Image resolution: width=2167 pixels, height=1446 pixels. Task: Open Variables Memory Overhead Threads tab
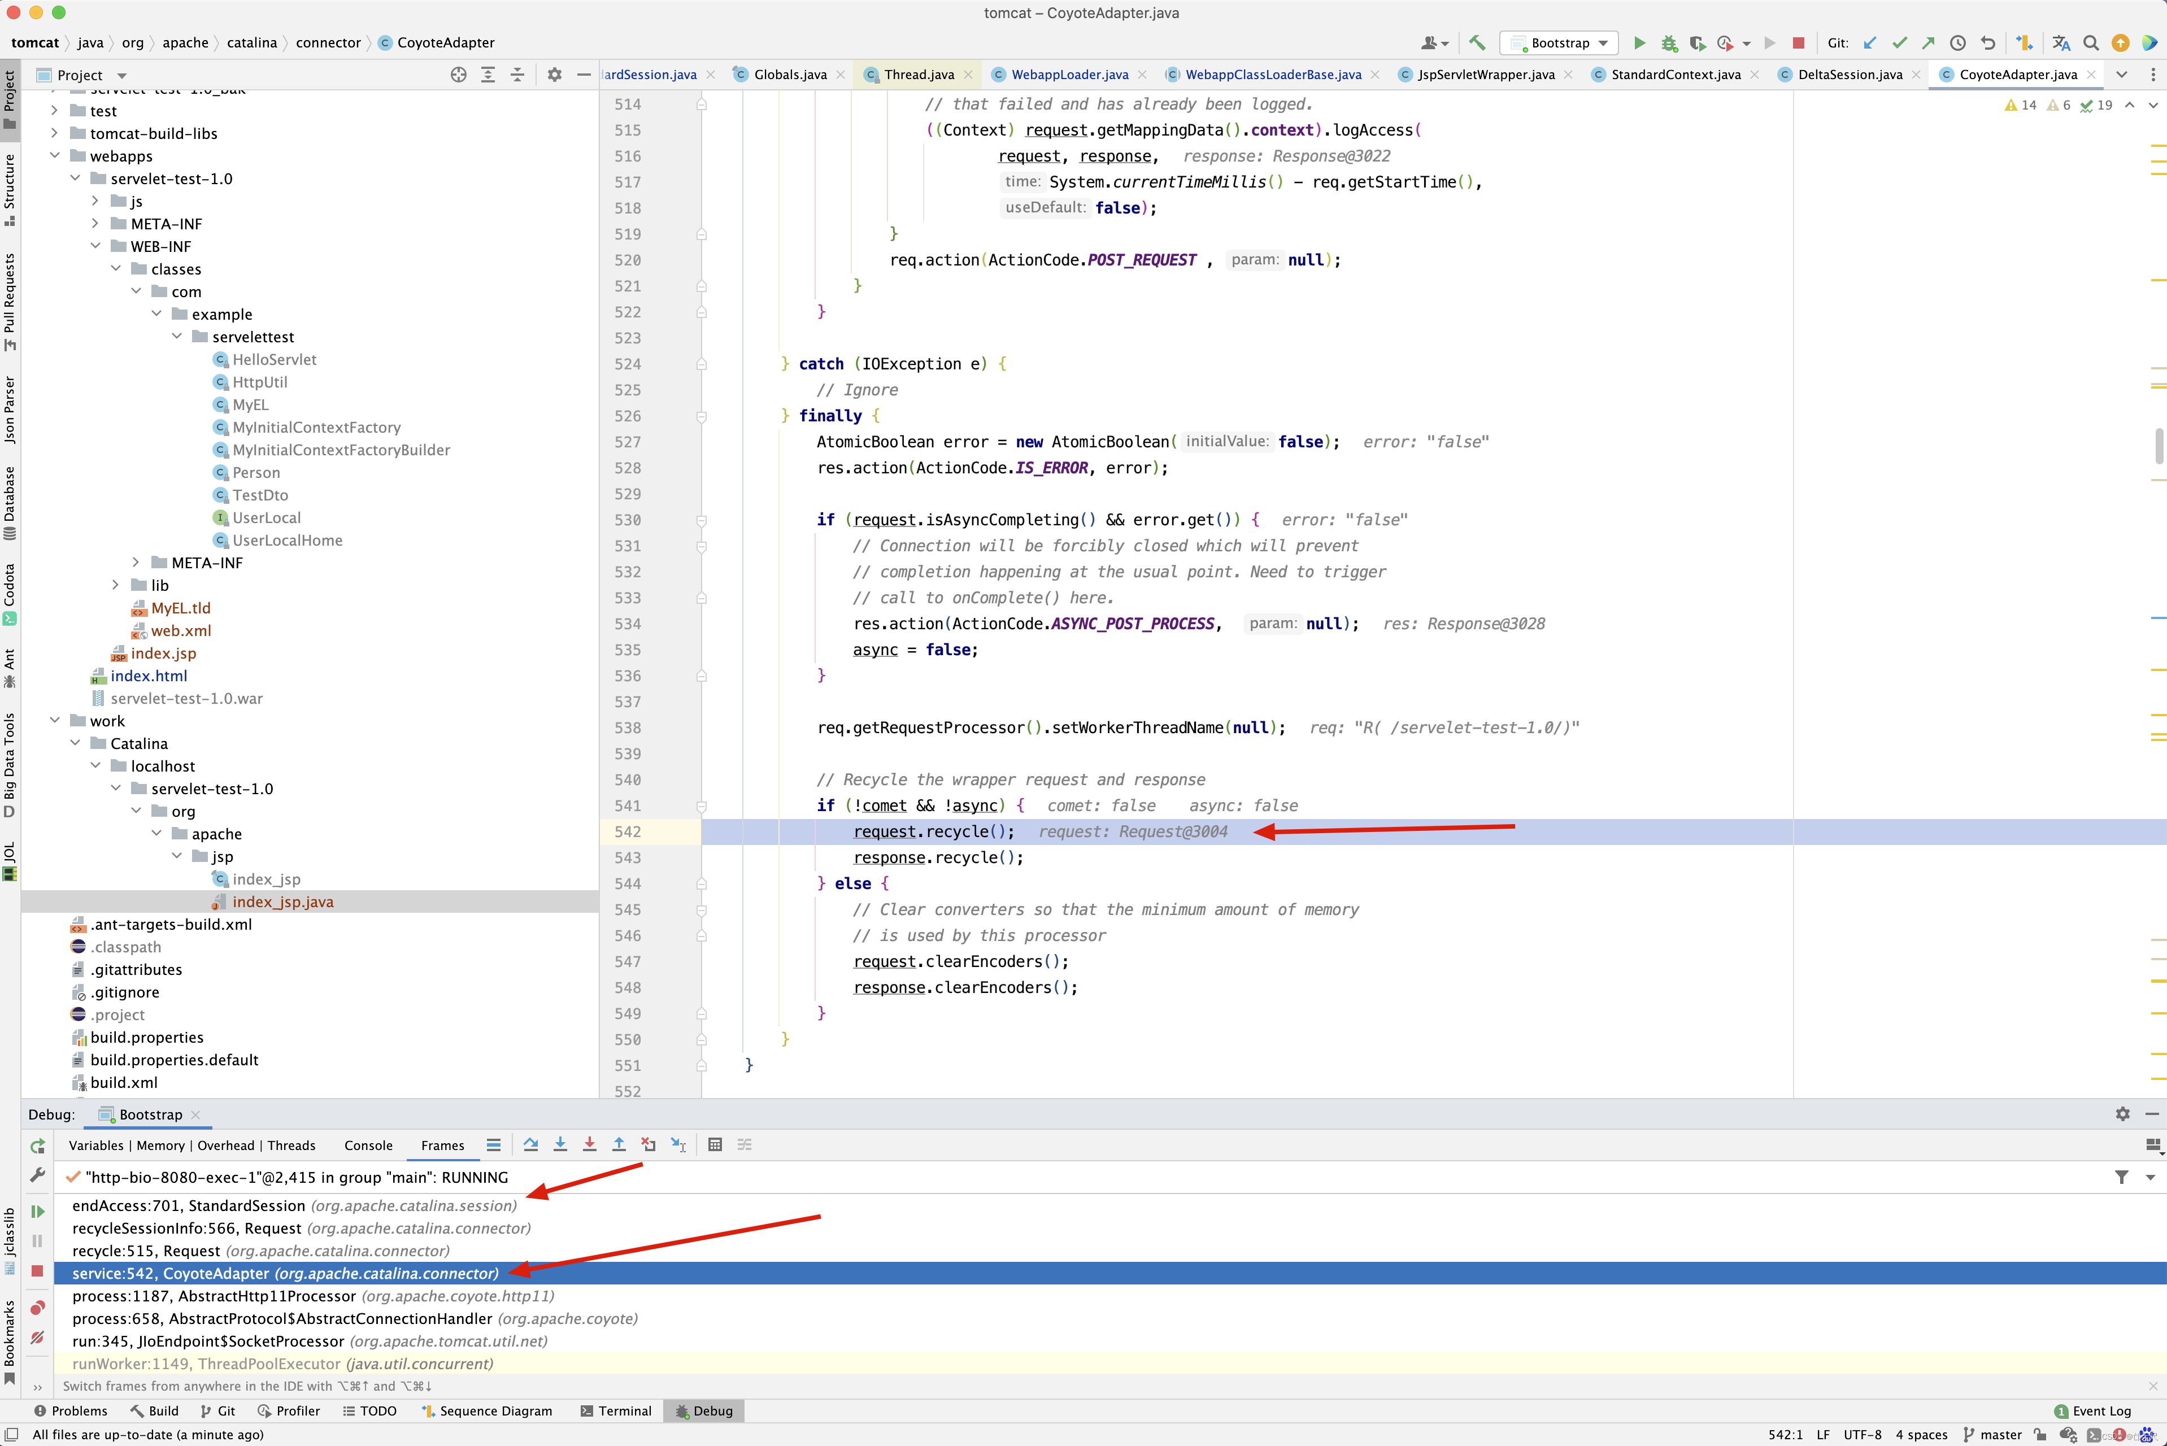click(192, 1146)
